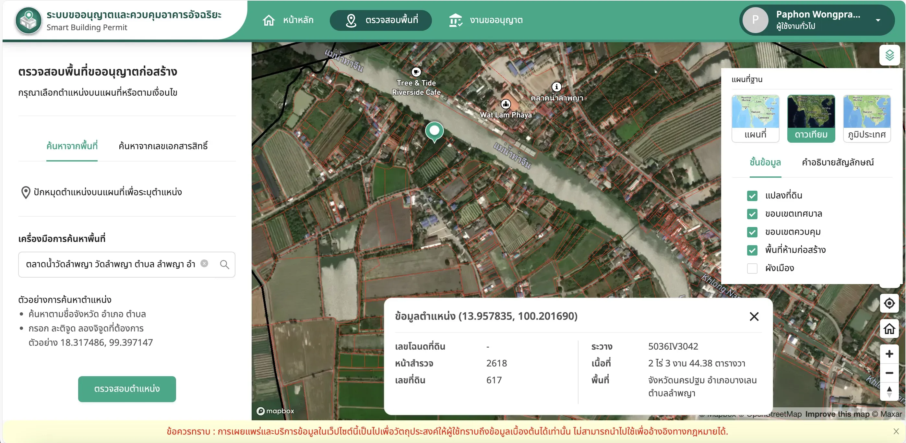Select the ภูมิประเทศ basemap thumbnail
The height and width of the screenshot is (443, 906).
[867, 118]
